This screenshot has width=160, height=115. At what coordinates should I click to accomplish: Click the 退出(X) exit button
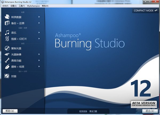coord(150,111)
